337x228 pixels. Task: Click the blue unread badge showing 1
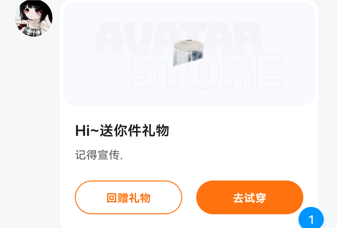311,218
